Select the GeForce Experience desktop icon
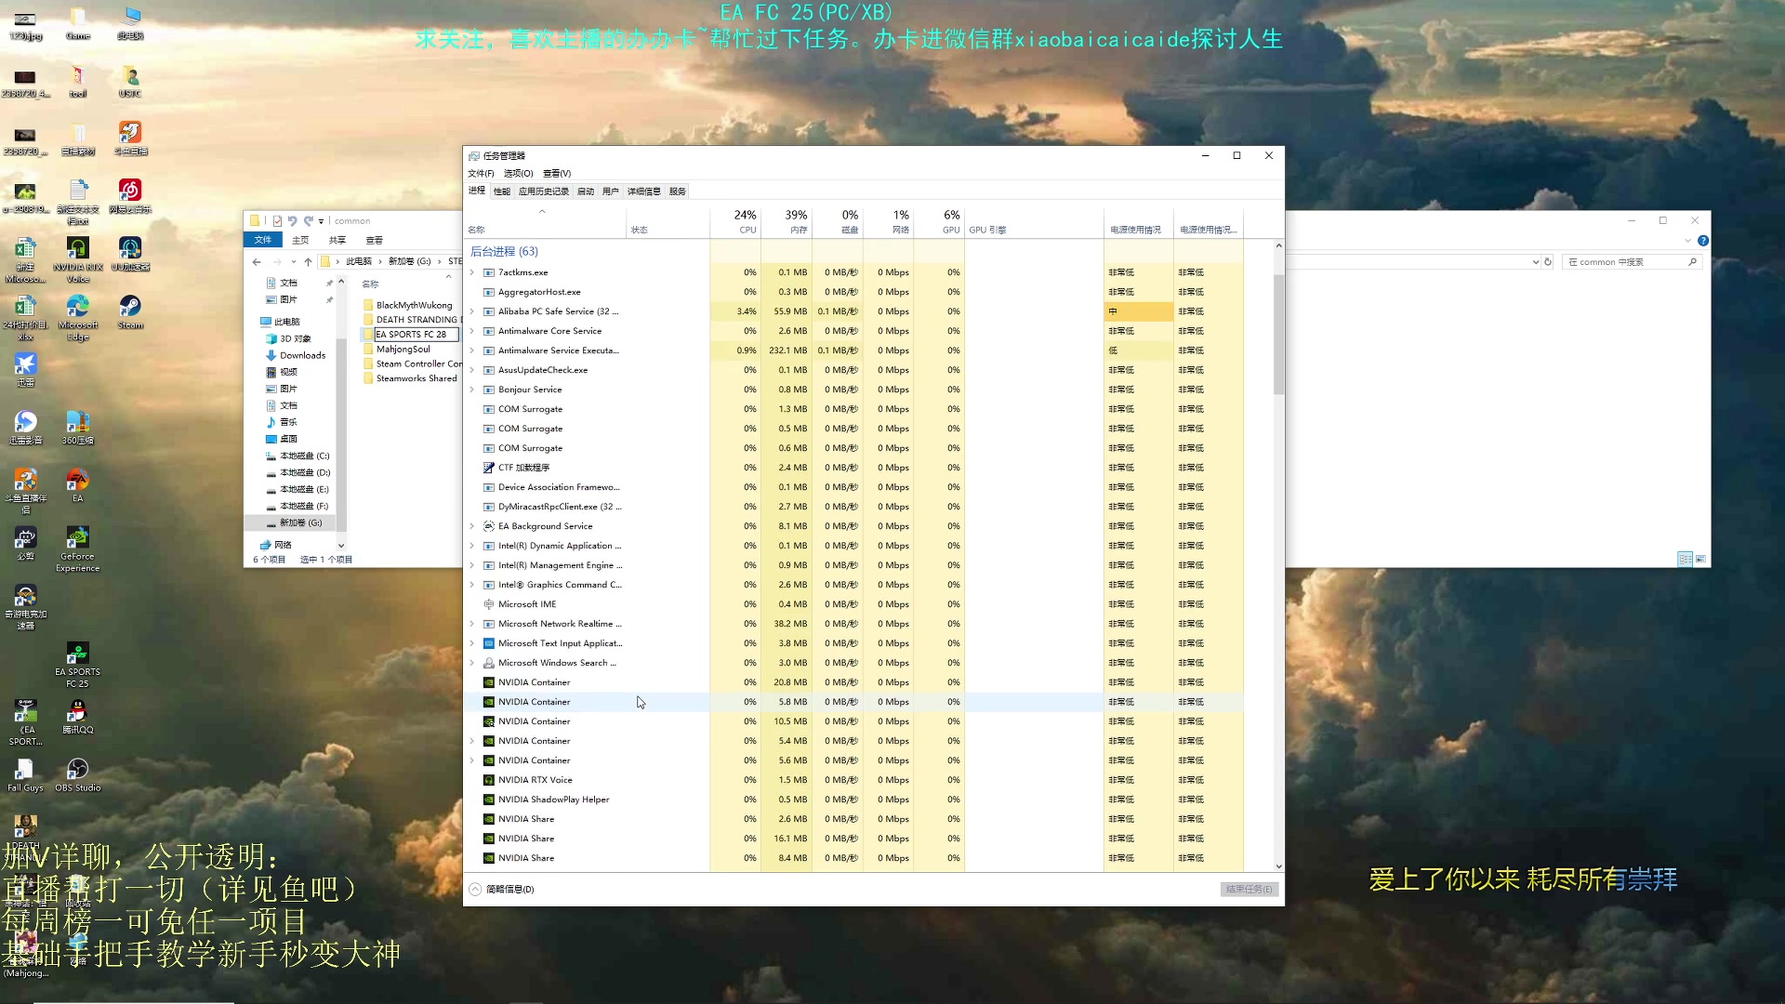 (77, 548)
